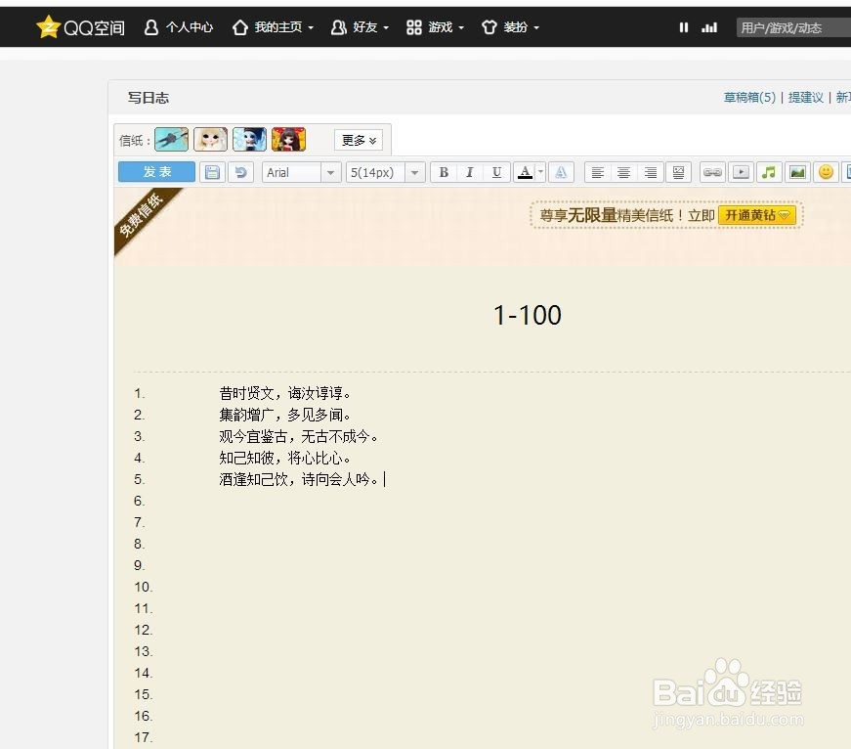Pause music with the pause icon

point(684,27)
